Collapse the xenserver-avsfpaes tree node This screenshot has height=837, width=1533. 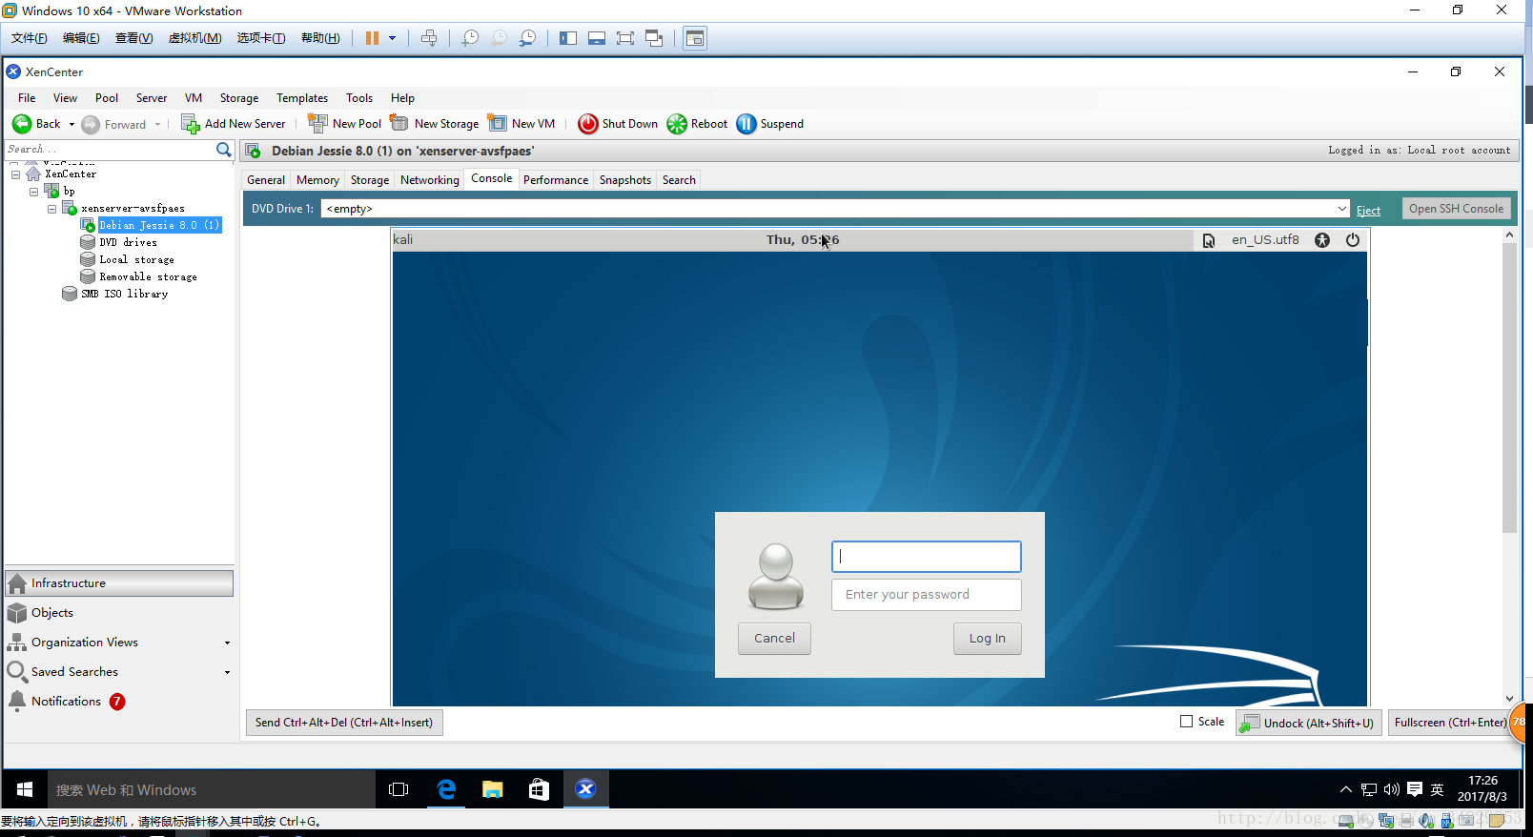pyautogui.click(x=51, y=209)
